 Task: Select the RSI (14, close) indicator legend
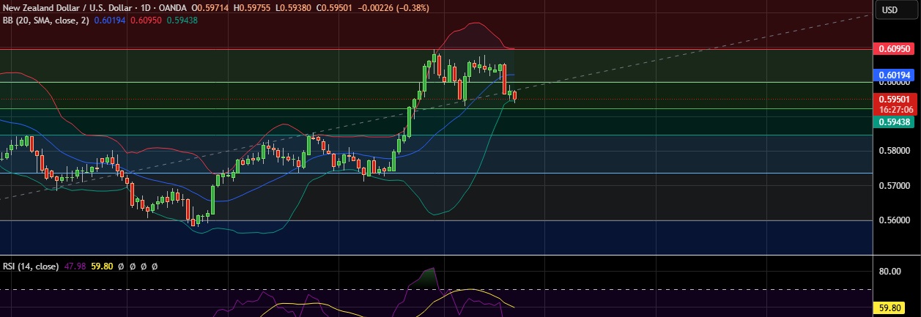pos(32,266)
